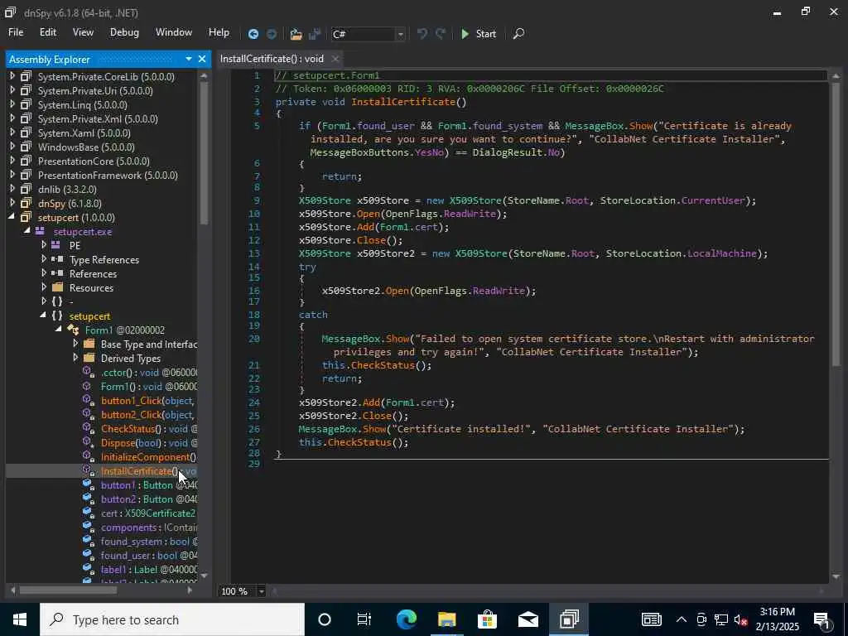
Task: Click the System.Xaml assembly icon
Action: (26, 132)
